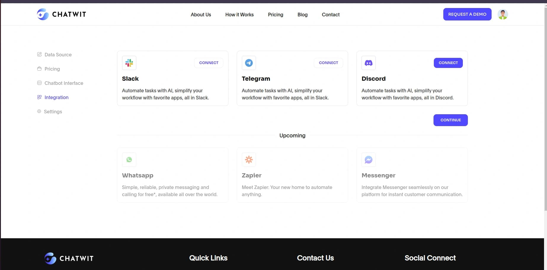Click Whatsapp description 'Simple, reliable' text

pyautogui.click(x=170, y=191)
